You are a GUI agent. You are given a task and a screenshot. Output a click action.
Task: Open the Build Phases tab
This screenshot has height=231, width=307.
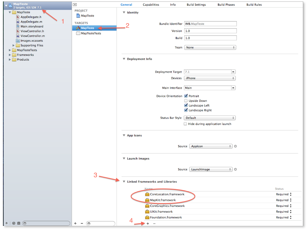[226, 4]
